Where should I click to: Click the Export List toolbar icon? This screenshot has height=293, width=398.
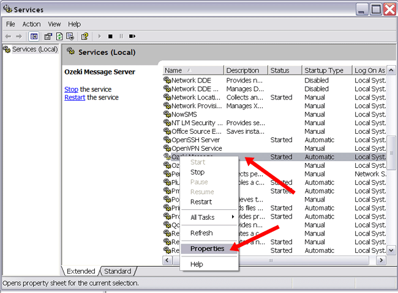70,36
